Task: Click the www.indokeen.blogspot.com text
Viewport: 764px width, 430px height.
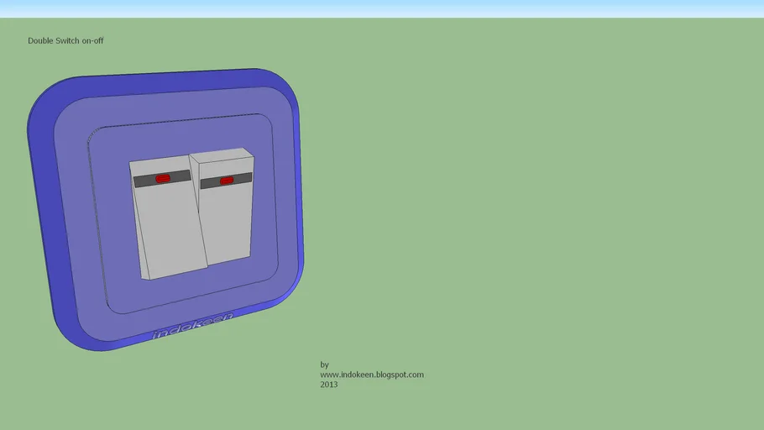Action: [372, 375]
